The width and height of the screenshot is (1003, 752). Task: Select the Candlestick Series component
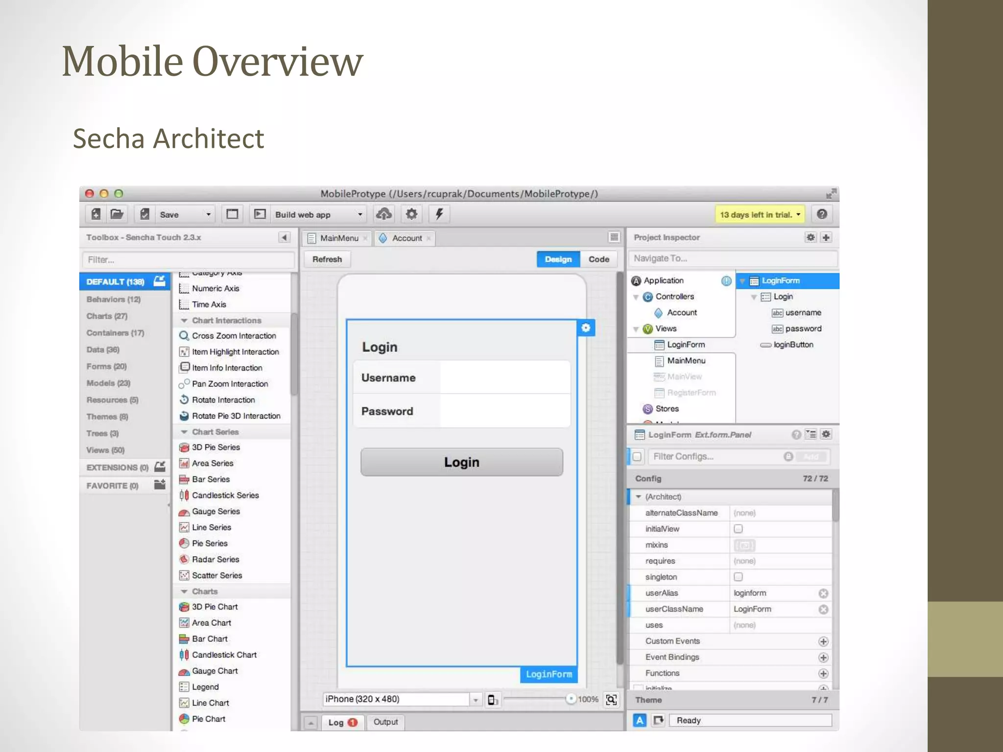coord(219,495)
